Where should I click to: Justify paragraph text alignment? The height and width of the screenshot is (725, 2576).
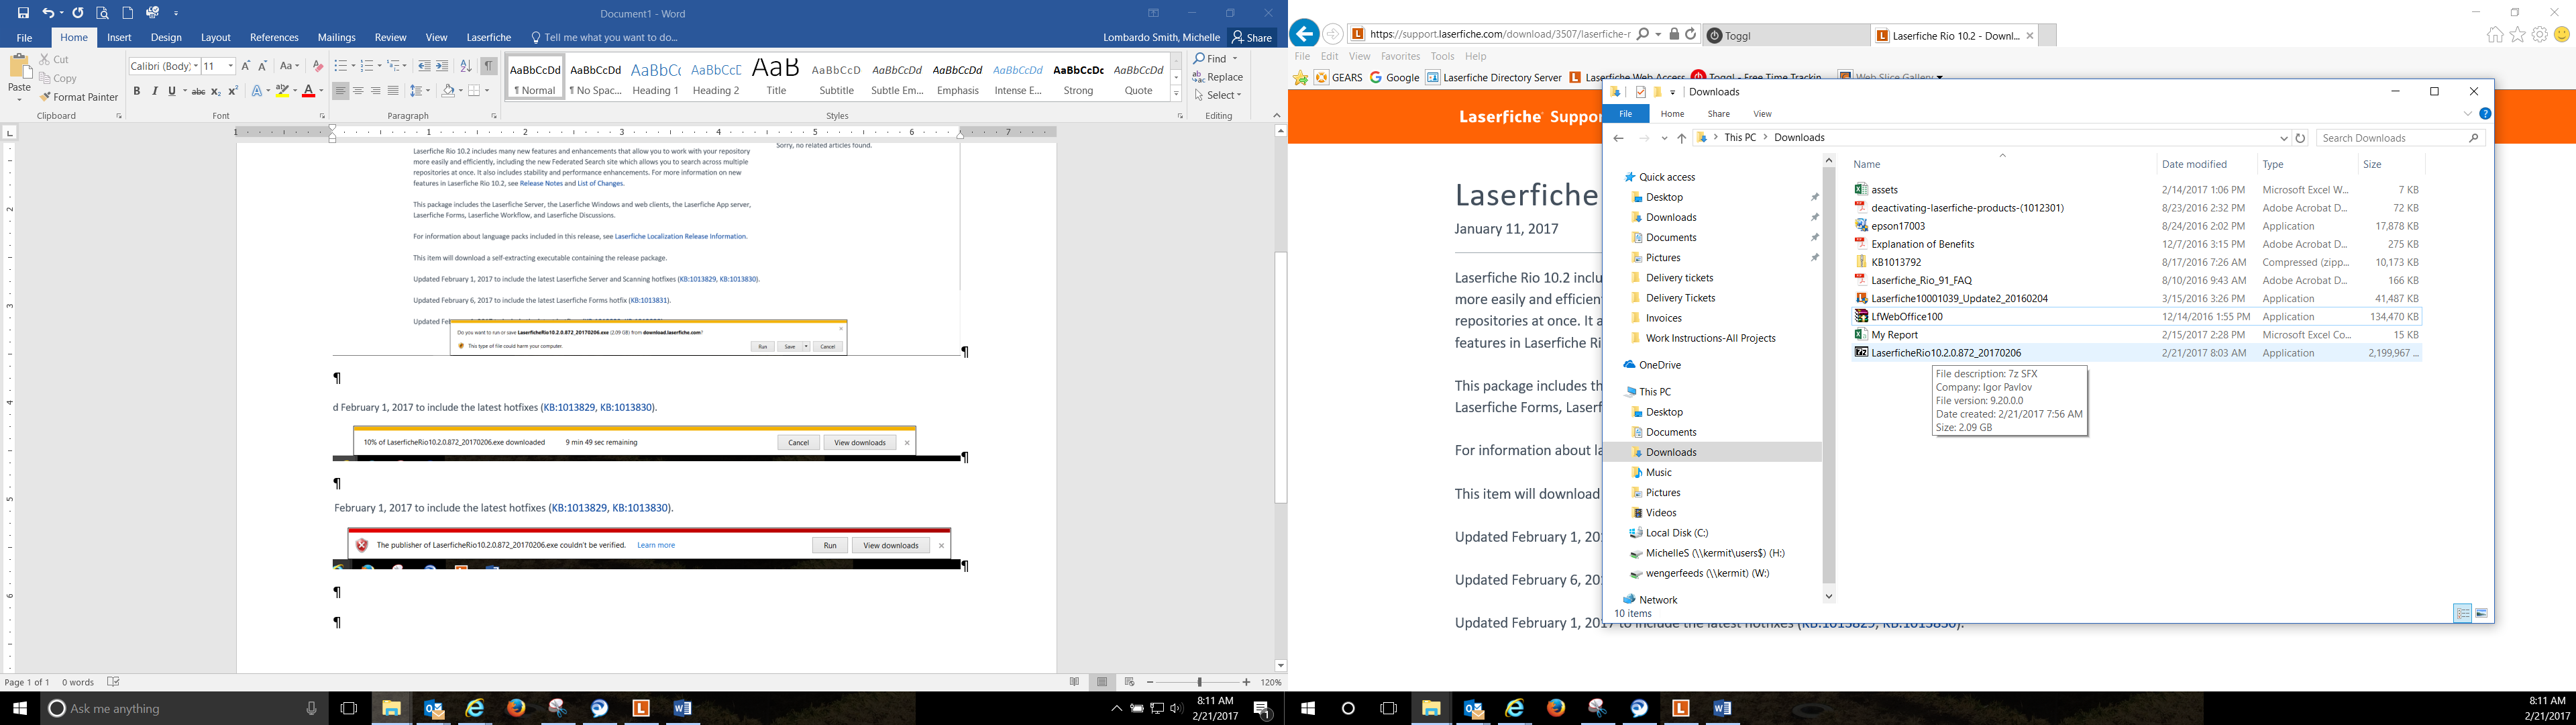(x=393, y=91)
